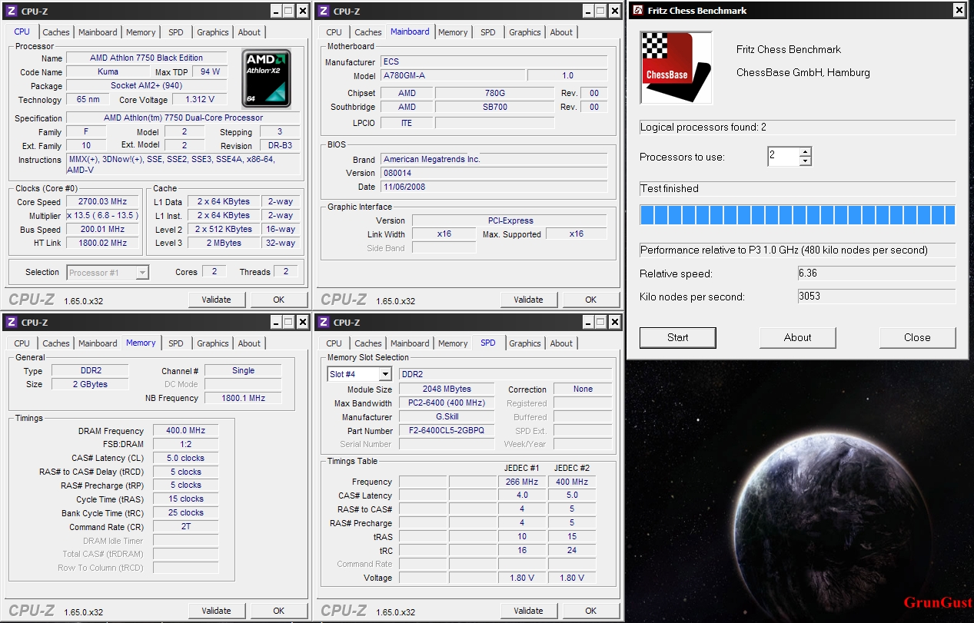
Task: Click the AMD Athlon X2 processor logo
Action: pyautogui.click(x=267, y=78)
